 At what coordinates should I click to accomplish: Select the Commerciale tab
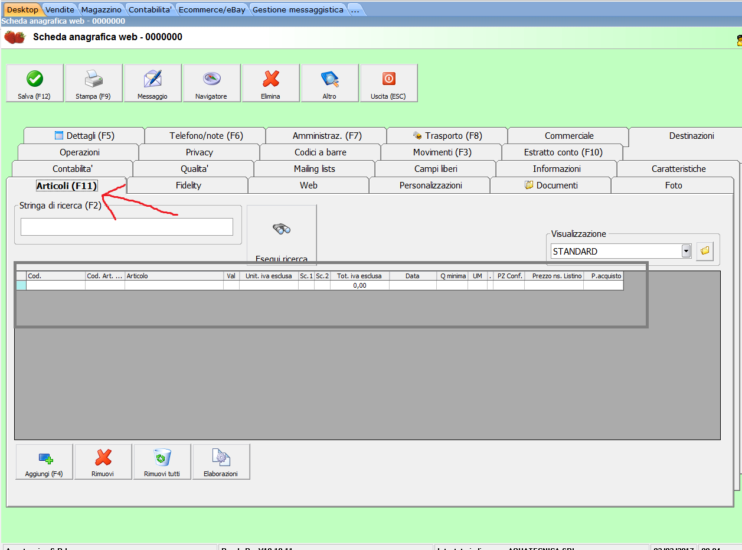click(x=569, y=136)
